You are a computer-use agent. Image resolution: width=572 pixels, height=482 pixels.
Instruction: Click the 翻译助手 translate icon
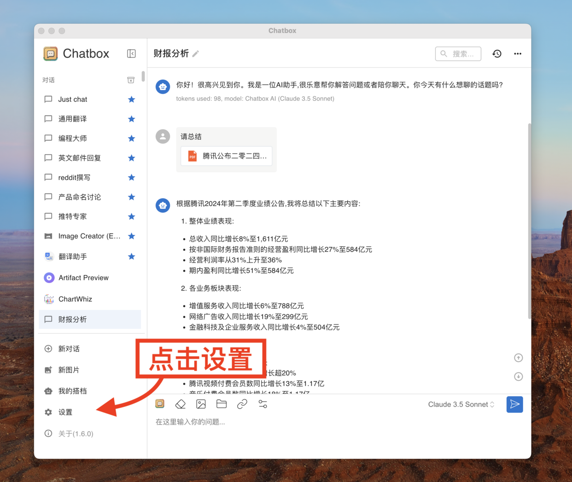click(x=49, y=256)
